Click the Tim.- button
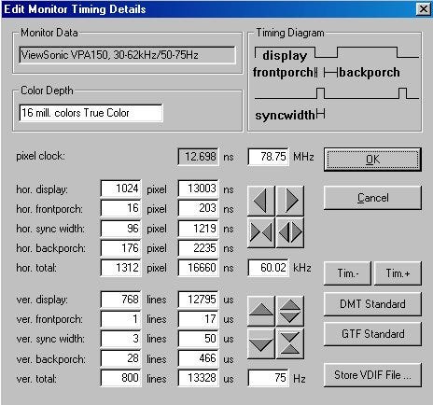Screen dimensions: 433x405 coord(347,273)
